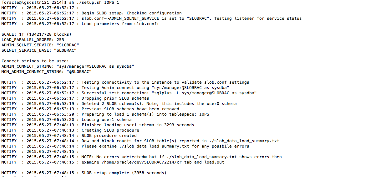Click the "Row and block counts" message line
365x177 pixels.
pyautogui.click(x=180, y=141)
